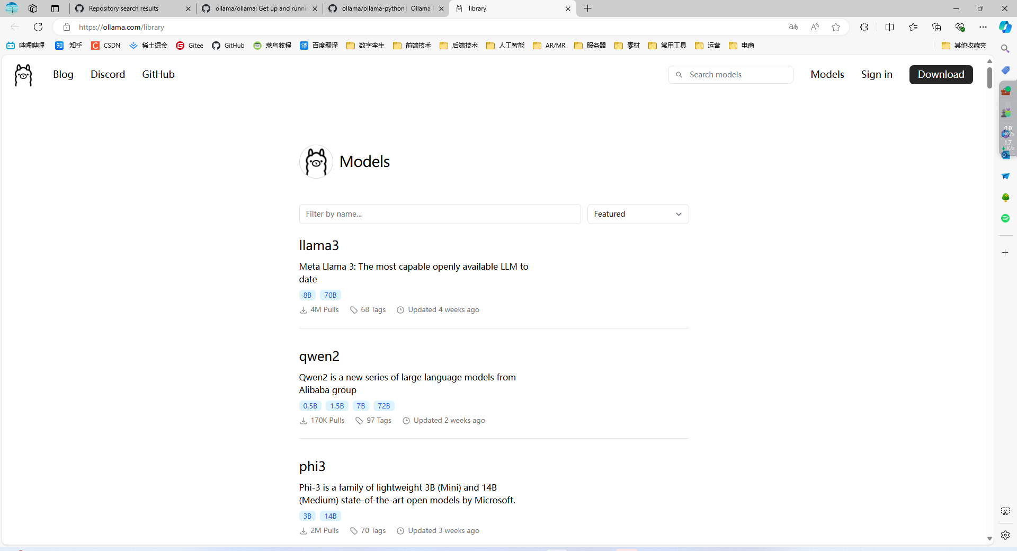Image resolution: width=1017 pixels, height=551 pixels.
Task: Expand the 常用工具 bookmark folder
Action: (x=667, y=46)
